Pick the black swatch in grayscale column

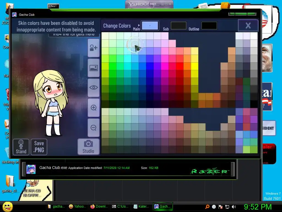[x=254, y=104]
